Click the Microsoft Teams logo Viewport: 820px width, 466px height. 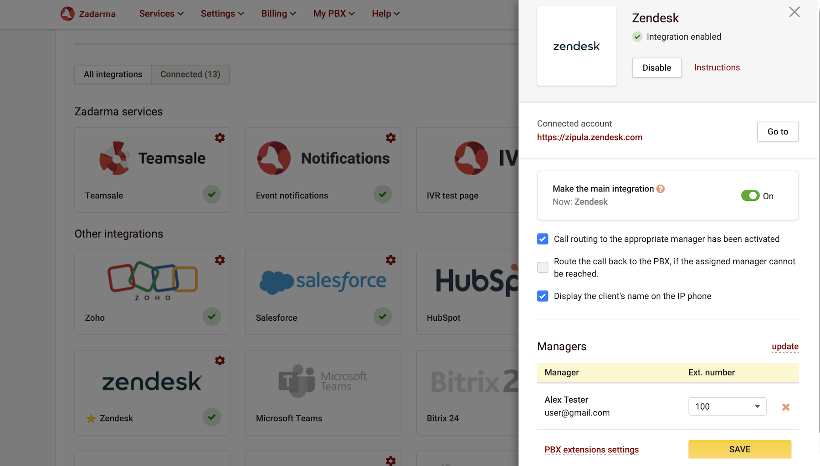323,381
